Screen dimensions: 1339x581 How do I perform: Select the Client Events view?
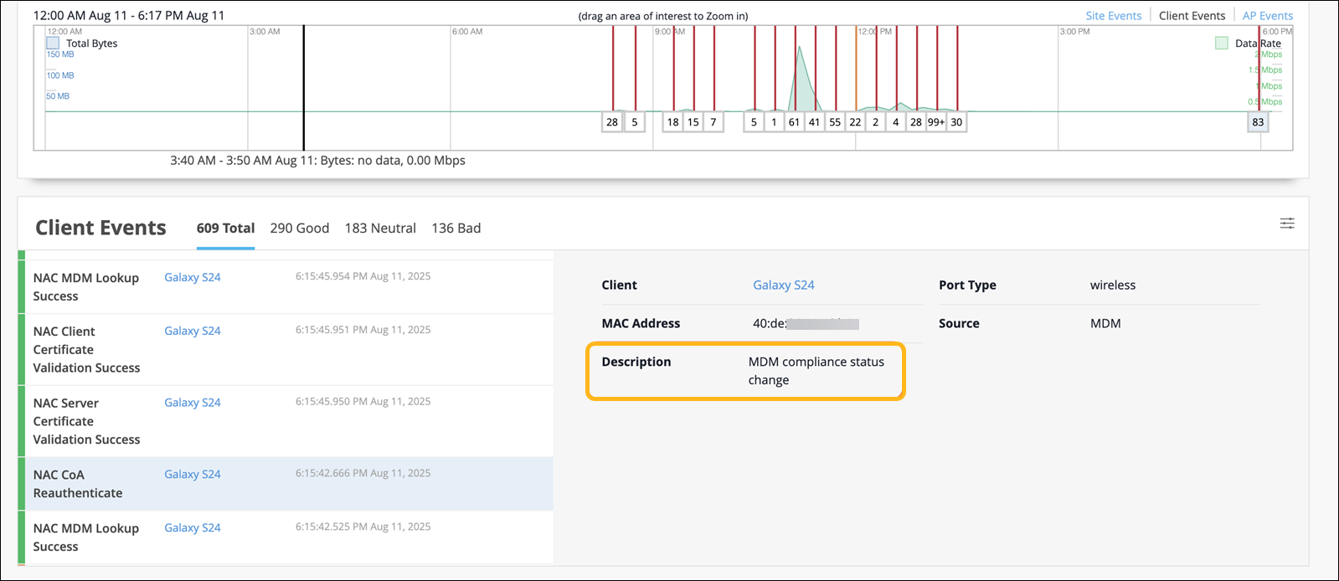point(1192,15)
